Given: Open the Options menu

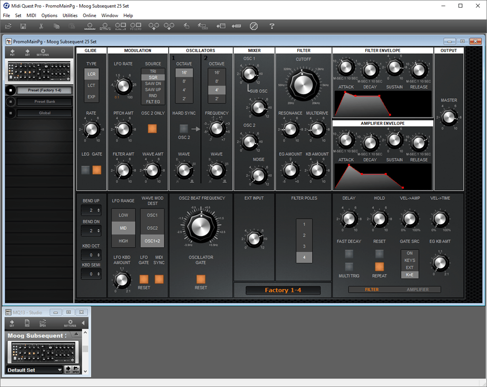Looking at the screenshot, I should coord(49,16).
